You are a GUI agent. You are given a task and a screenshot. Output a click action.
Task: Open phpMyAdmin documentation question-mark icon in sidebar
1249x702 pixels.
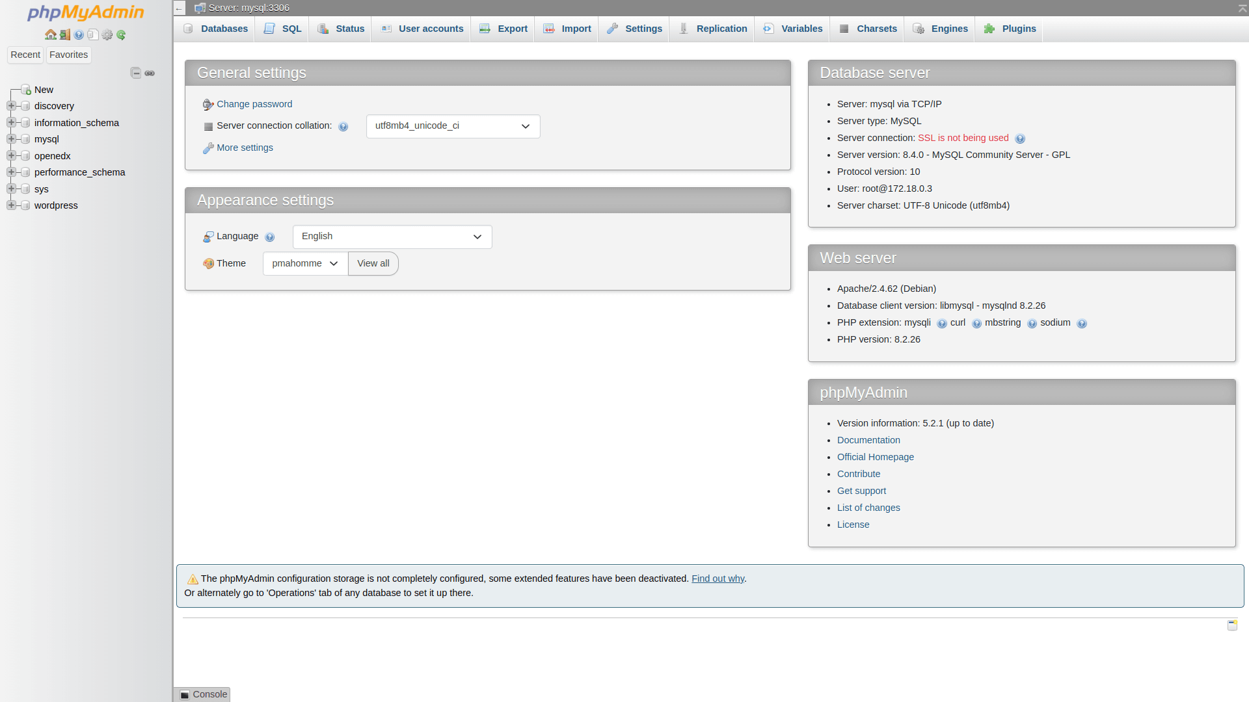point(79,34)
